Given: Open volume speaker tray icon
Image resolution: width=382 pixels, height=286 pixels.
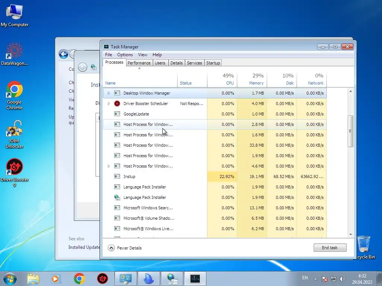Looking at the screenshot, I should point(342,279).
